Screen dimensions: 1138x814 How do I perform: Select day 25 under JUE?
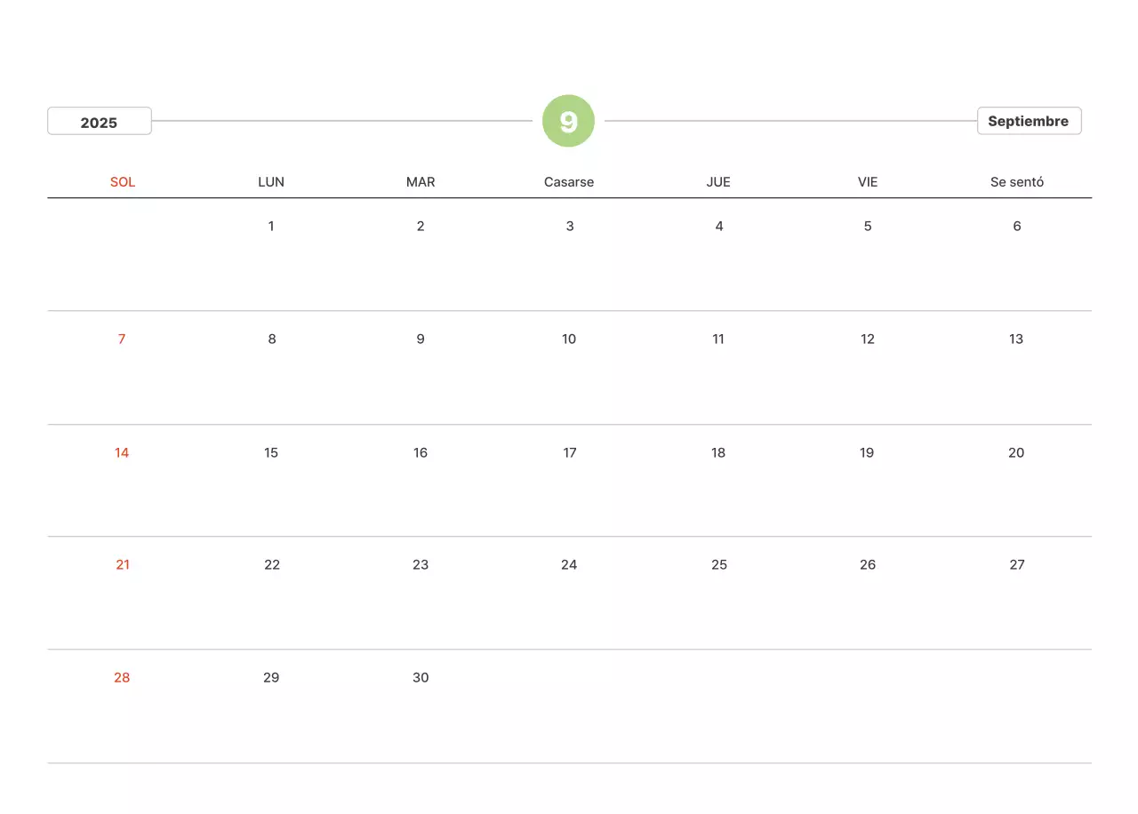click(719, 564)
